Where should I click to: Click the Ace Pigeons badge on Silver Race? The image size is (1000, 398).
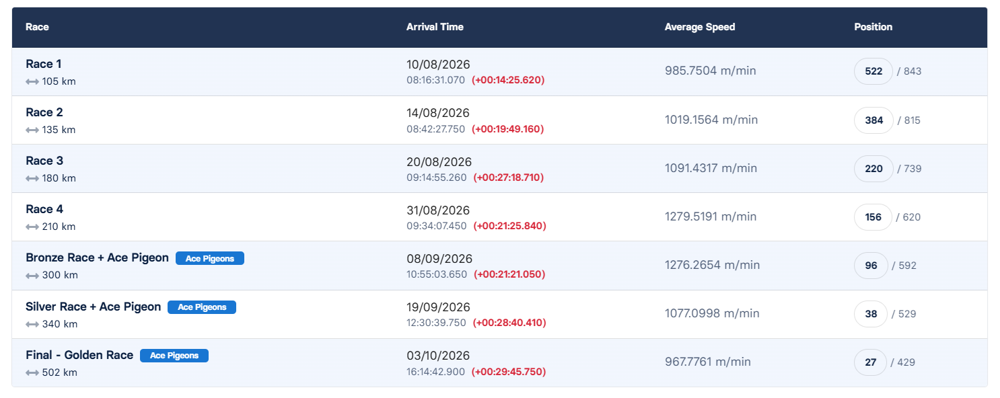pyautogui.click(x=202, y=307)
